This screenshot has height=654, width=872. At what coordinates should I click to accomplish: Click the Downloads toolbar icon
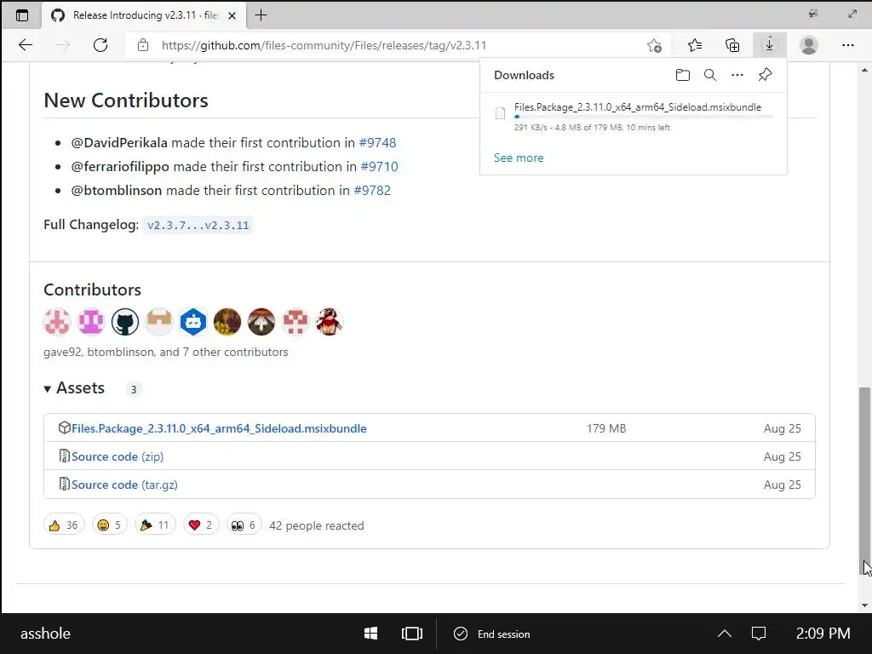(770, 44)
